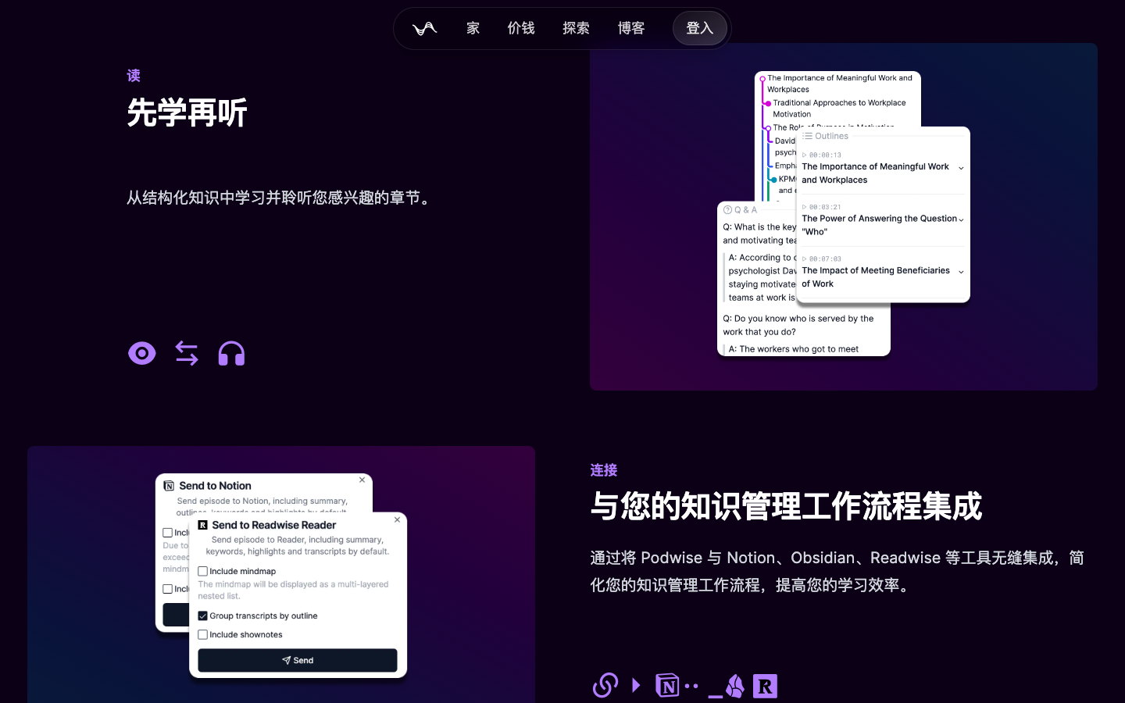The width and height of the screenshot is (1125, 703).
Task: Click the purple headphones icon
Action: 231,354
